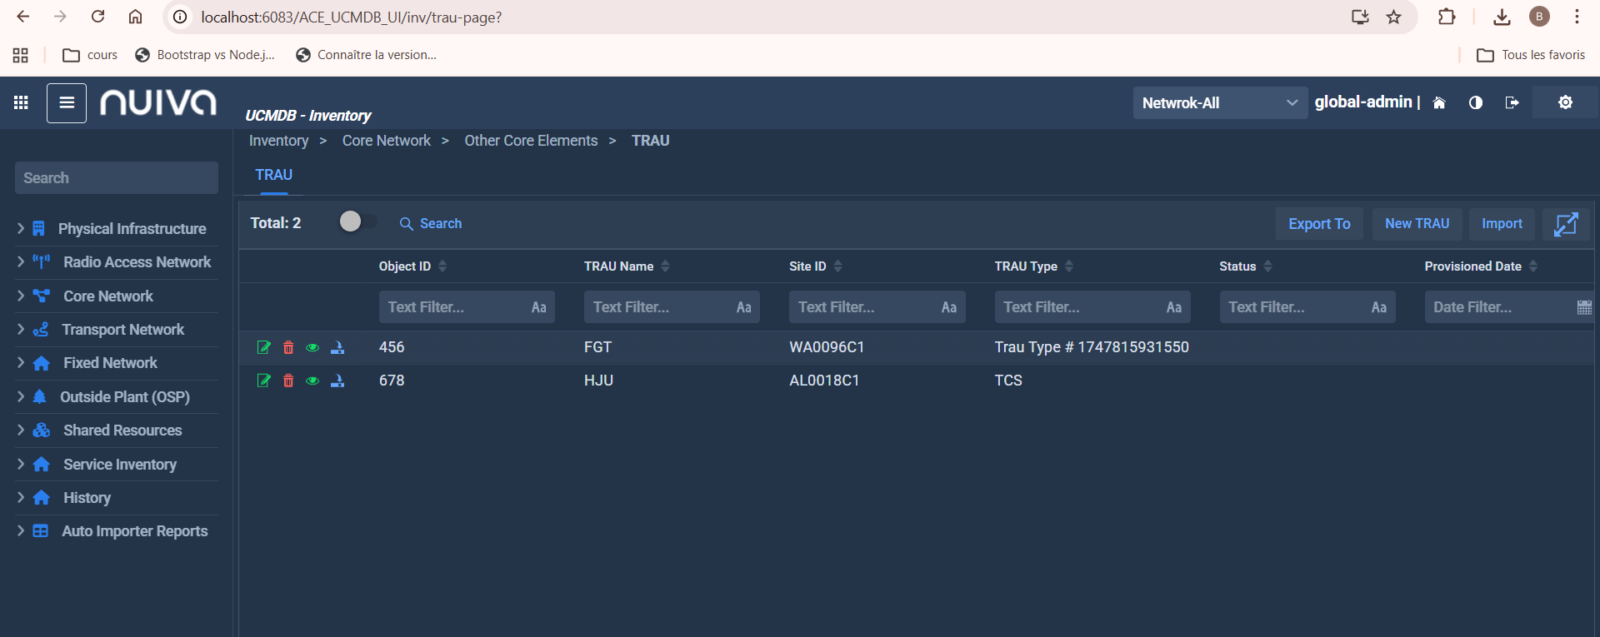This screenshot has width=1600, height=637.
Task: Open the hamburger menu next to the logo
Action: click(67, 103)
